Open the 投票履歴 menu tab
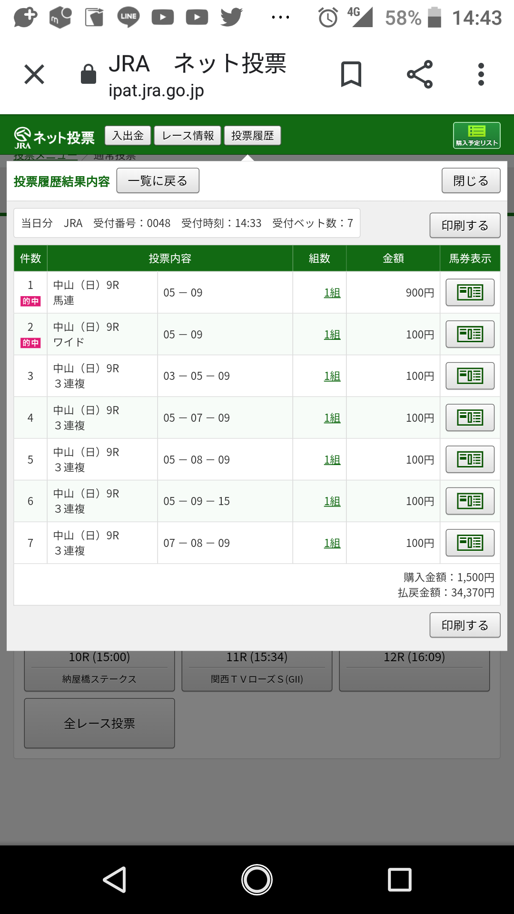The image size is (514, 914). (x=252, y=136)
